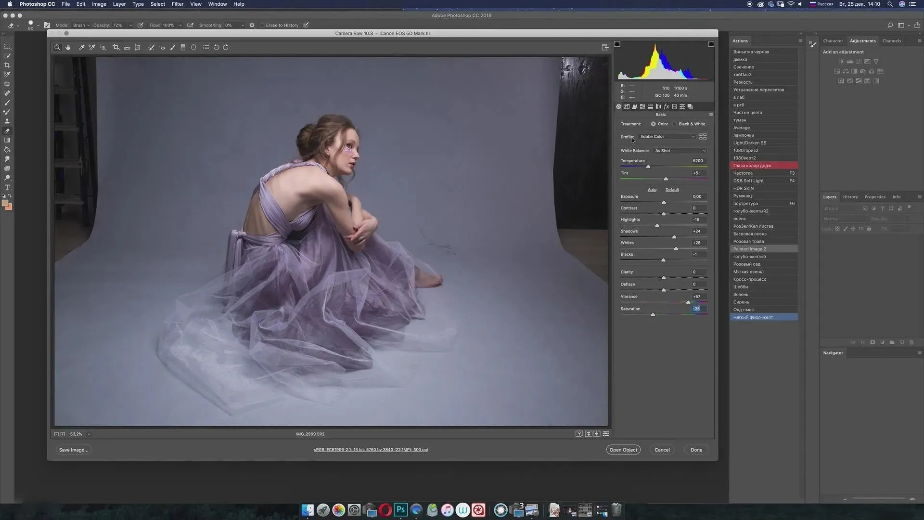Select the White Balance eyedropper tool
Screen dimensions: 924x520
click(x=81, y=47)
